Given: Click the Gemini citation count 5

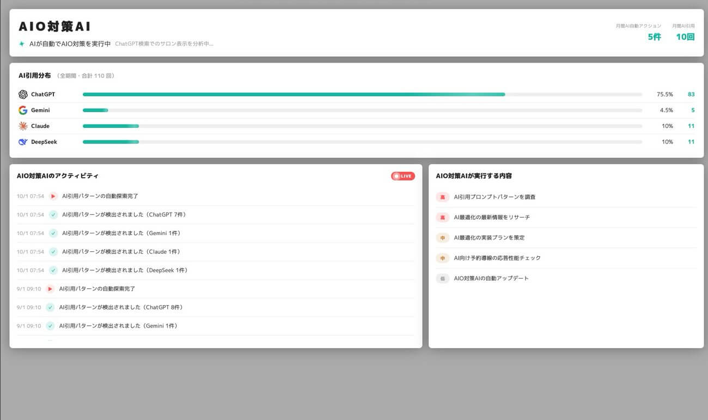Looking at the screenshot, I should (693, 110).
